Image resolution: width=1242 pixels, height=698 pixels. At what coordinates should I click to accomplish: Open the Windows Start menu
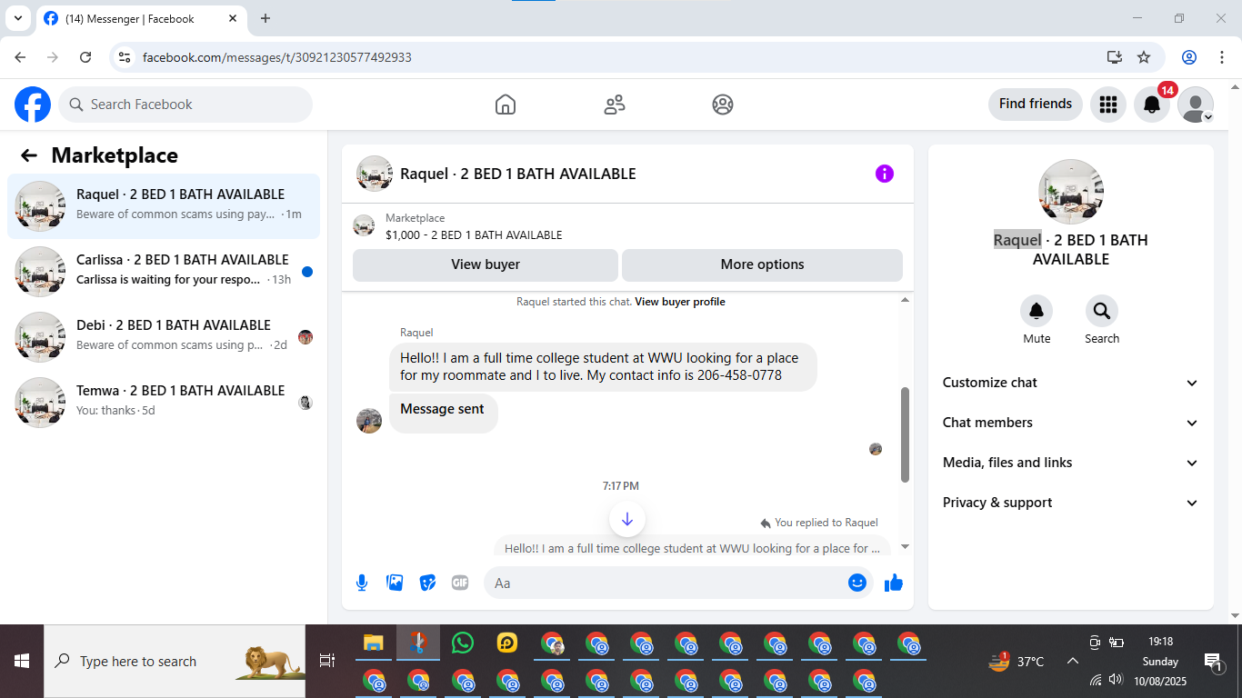(x=22, y=662)
